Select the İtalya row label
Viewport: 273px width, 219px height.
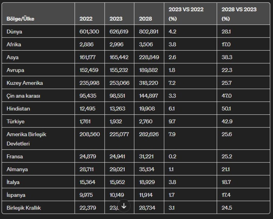(13, 182)
